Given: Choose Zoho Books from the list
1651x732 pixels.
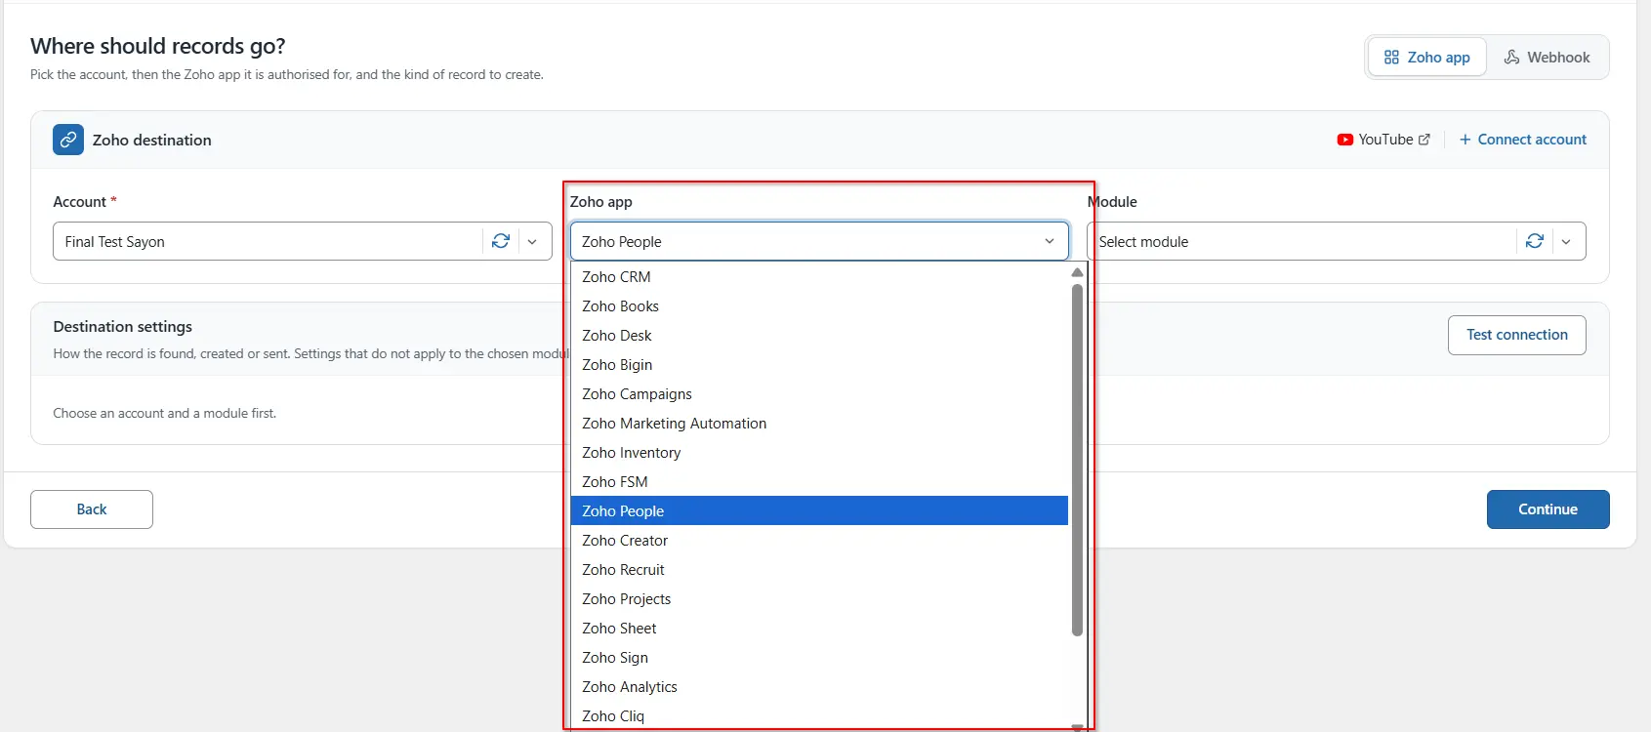Looking at the screenshot, I should 819,306.
